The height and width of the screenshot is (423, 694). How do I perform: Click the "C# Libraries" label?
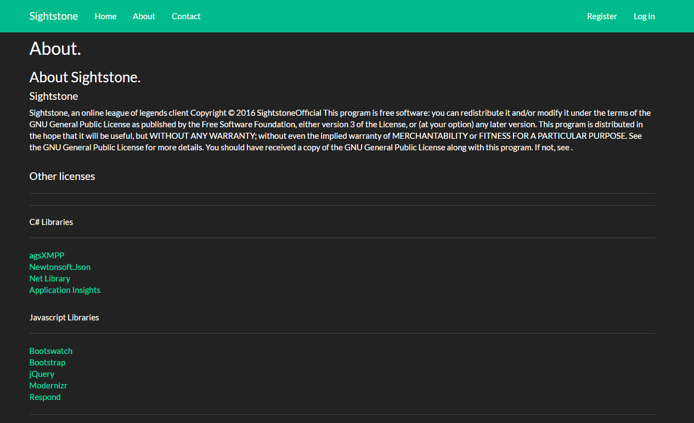(51, 222)
